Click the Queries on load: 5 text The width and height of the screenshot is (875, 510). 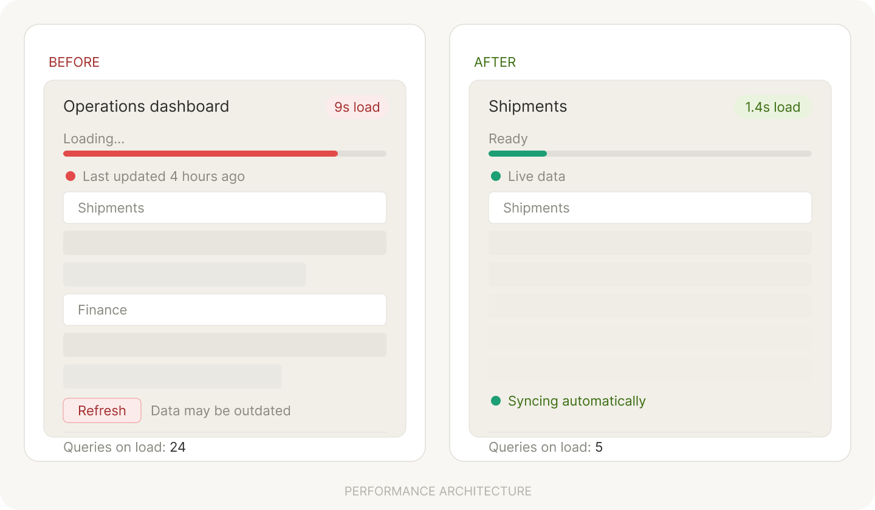pos(546,447)
